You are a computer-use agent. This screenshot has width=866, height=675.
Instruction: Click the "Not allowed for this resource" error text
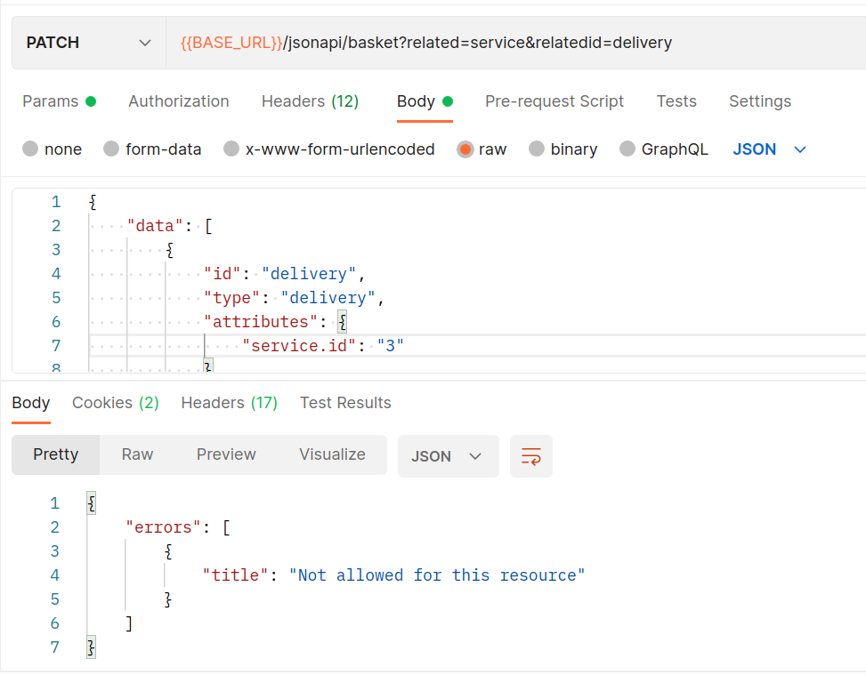click(x=437, y=575)
